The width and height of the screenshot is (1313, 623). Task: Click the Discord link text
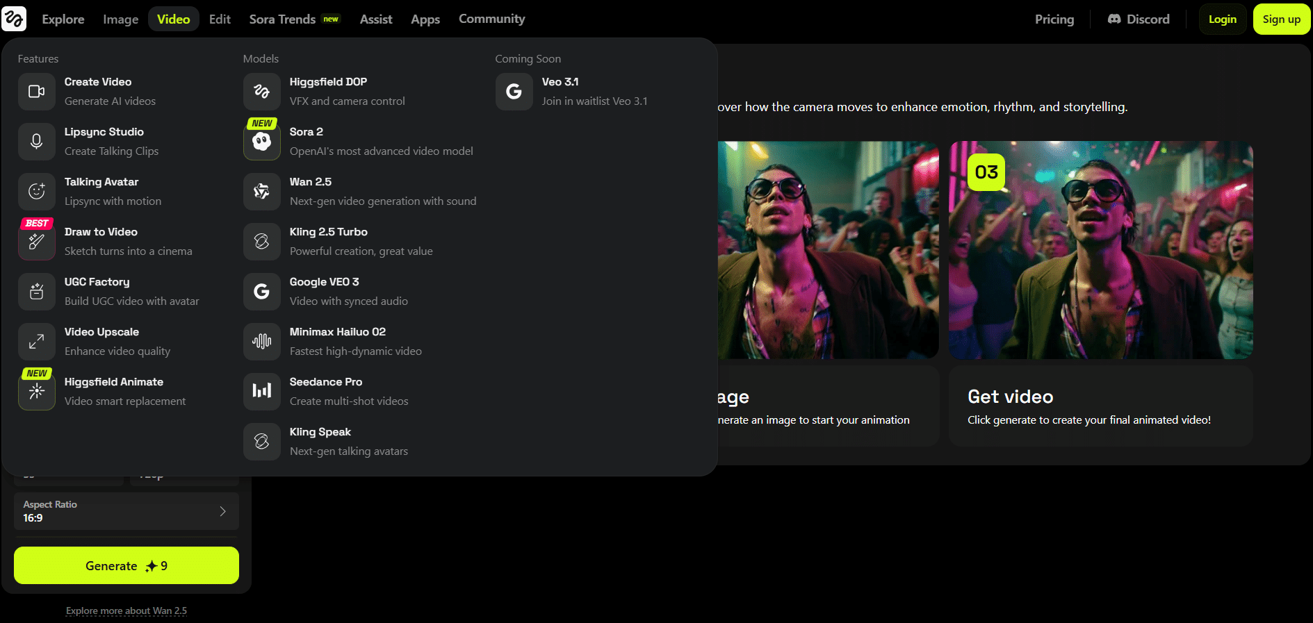coord(1148,19)
